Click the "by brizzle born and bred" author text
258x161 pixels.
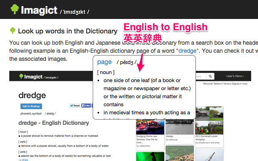(x=208, y=142)
